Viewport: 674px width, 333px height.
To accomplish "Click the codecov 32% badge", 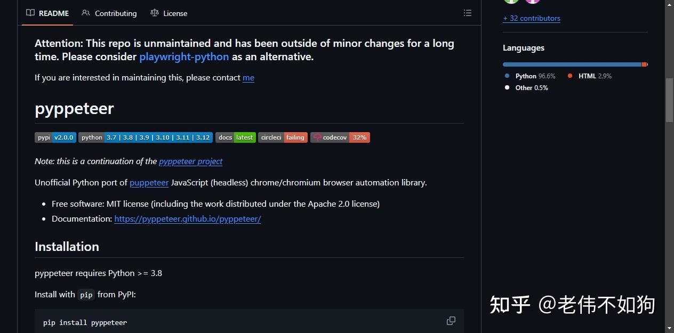I will [x=340, y=137].
